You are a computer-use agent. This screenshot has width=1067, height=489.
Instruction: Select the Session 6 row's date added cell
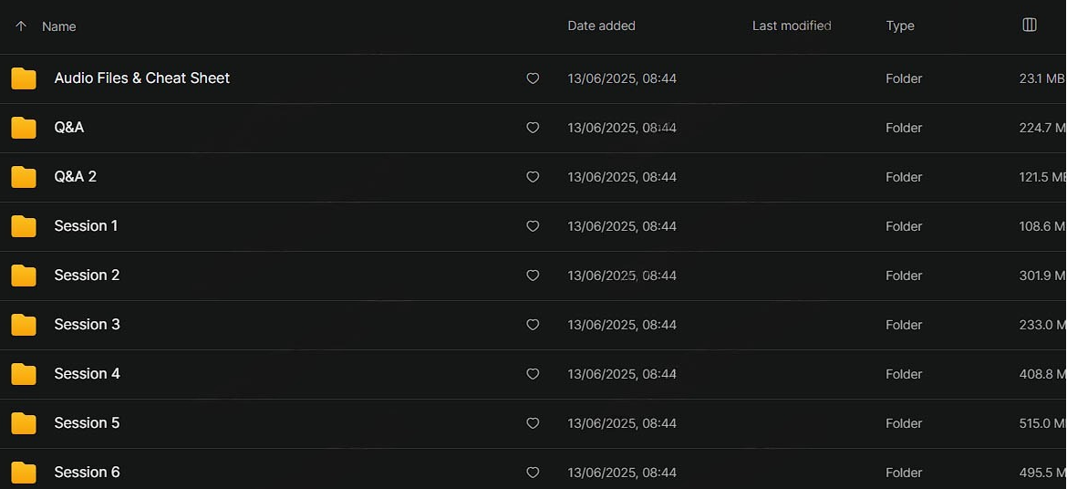click(622, 473)
